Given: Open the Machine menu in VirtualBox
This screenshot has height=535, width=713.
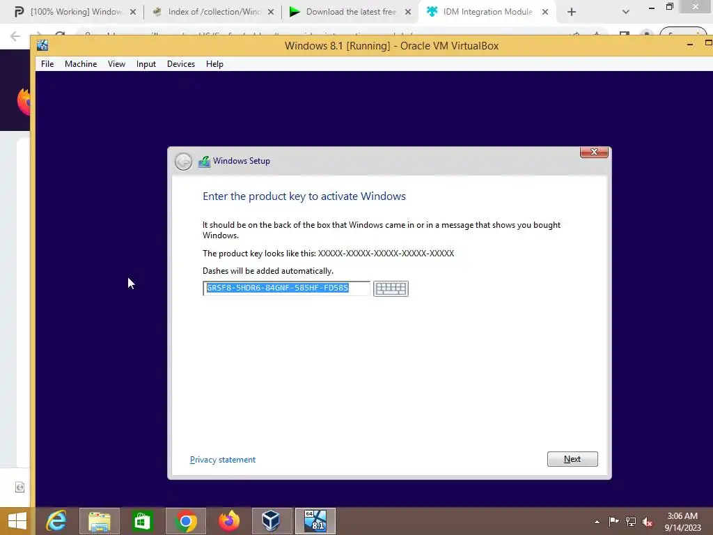Looking at the screenshot, I should coord(81,64).
